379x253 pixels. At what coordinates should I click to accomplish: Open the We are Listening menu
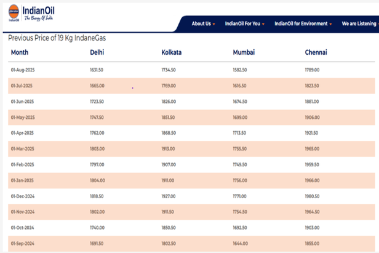360,24
